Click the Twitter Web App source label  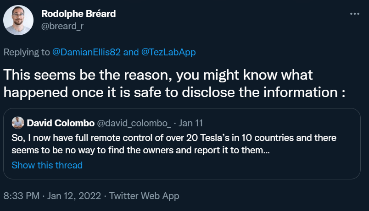144,196
